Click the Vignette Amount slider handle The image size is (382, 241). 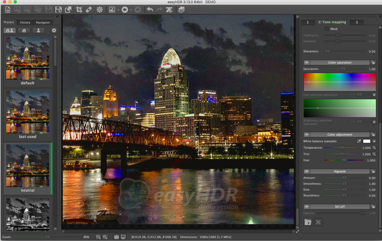[x=345, y=178]
